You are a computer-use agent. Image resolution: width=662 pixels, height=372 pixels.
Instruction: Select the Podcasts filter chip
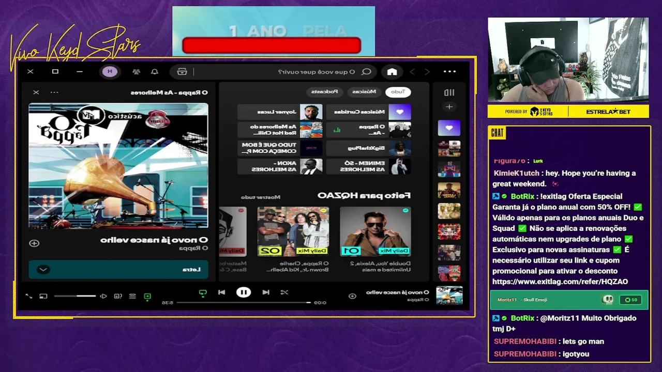click(324, 92)
